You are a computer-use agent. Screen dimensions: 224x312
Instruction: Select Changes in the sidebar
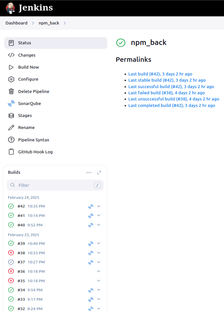tap(27, 55)
